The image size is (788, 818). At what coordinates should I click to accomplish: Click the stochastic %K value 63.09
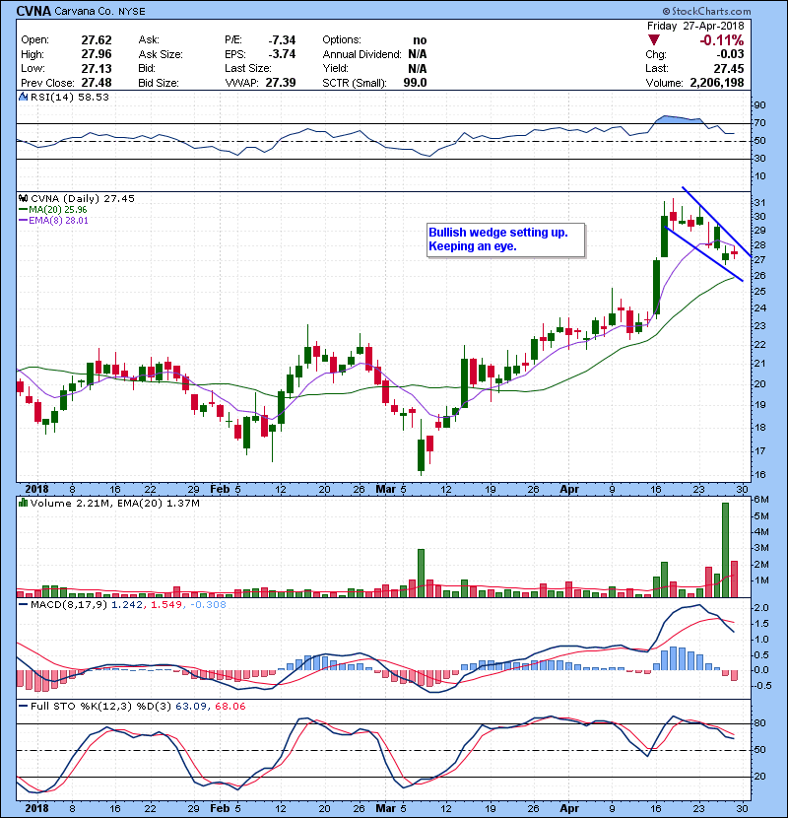(190, 707)
